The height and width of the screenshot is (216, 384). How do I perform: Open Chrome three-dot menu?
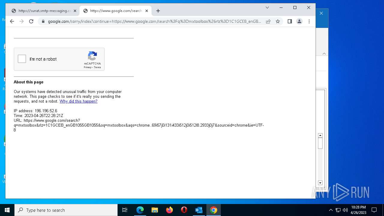pyautogui.click(x=309, y=21)
